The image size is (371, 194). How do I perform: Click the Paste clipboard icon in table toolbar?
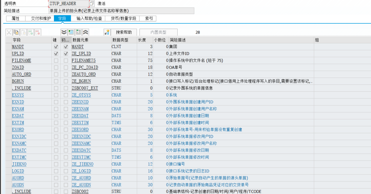pyautogui.click(x=23, y=32)
